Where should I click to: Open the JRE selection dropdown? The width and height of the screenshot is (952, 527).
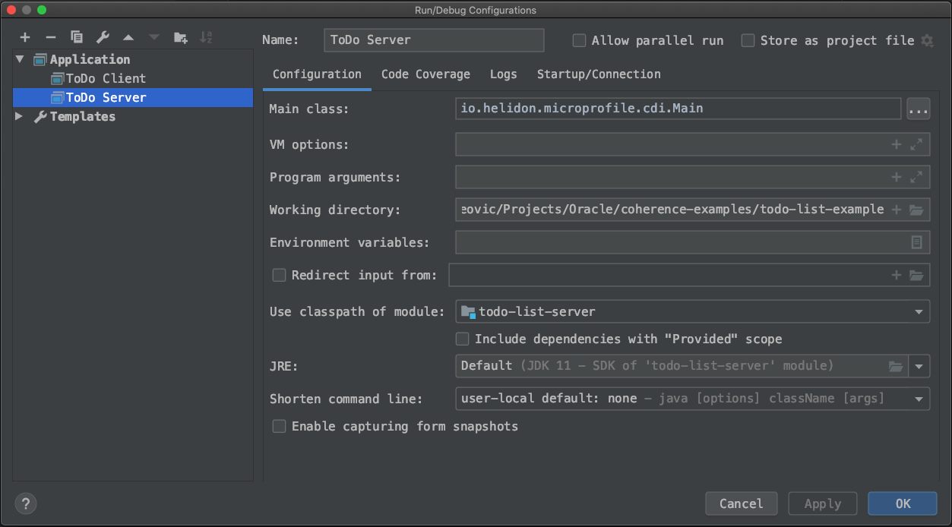[x=919, y=366]
